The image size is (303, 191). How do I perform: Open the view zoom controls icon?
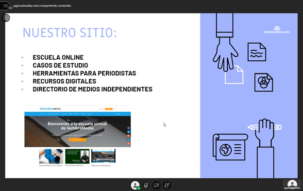[x=6, y=18]
